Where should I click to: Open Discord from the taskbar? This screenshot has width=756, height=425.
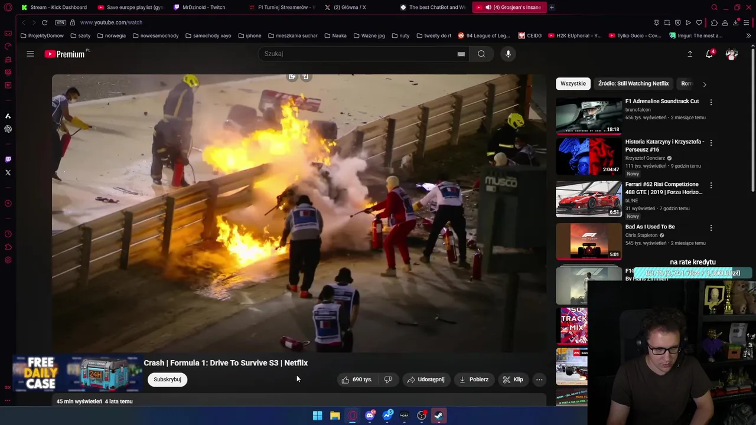(370, 416)
